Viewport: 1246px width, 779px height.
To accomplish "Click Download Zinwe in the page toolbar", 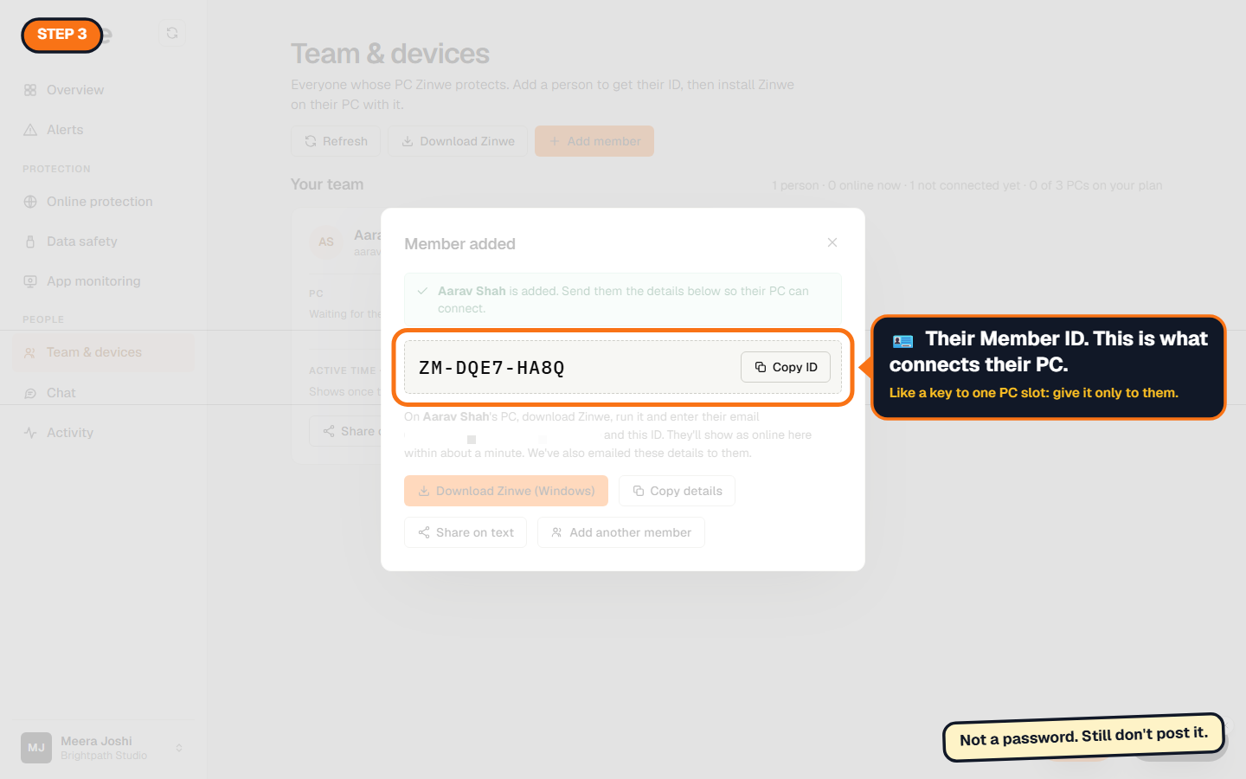I will (458, 141).
